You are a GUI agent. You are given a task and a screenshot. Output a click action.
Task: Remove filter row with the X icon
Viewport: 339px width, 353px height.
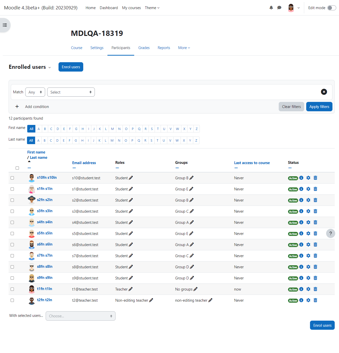pos(324,92)
